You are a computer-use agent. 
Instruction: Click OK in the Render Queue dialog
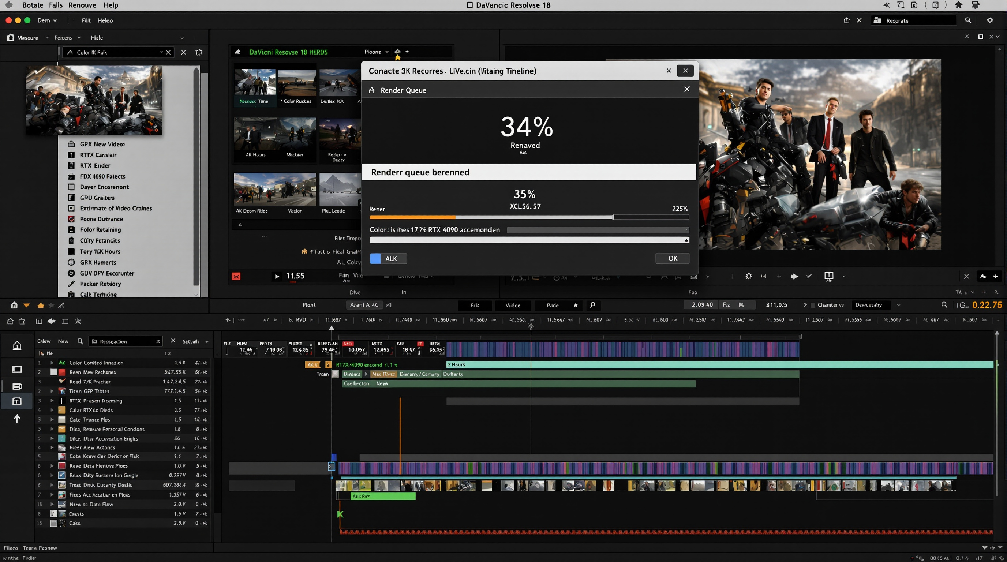(x=673, y=258)
